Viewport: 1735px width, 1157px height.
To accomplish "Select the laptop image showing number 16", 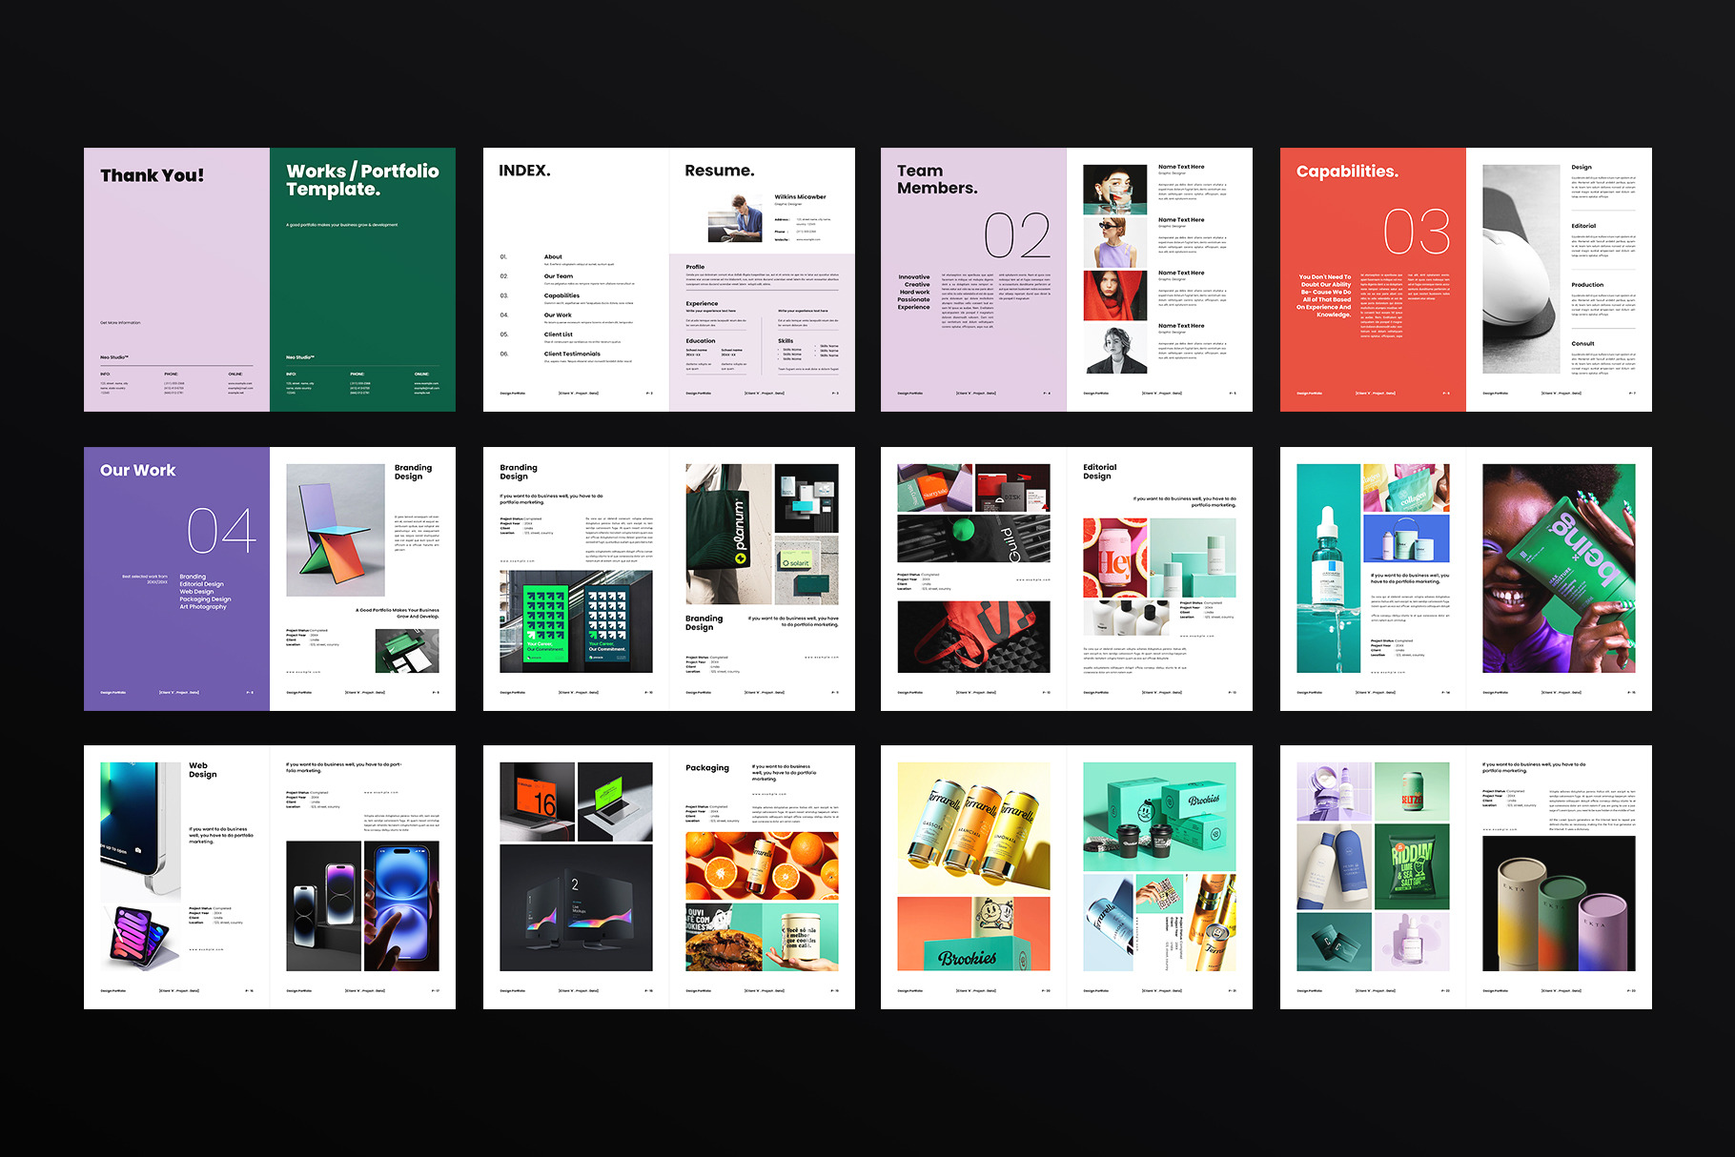I will (537, 801).
